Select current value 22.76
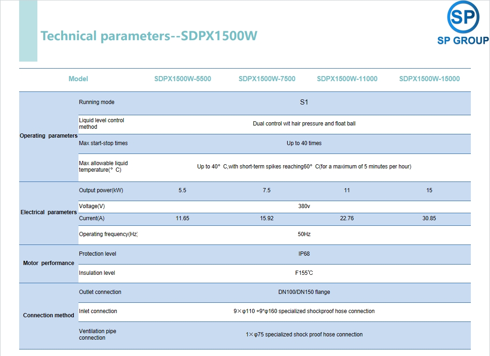Viewport: 490px width, 356px height. point(347,218)
